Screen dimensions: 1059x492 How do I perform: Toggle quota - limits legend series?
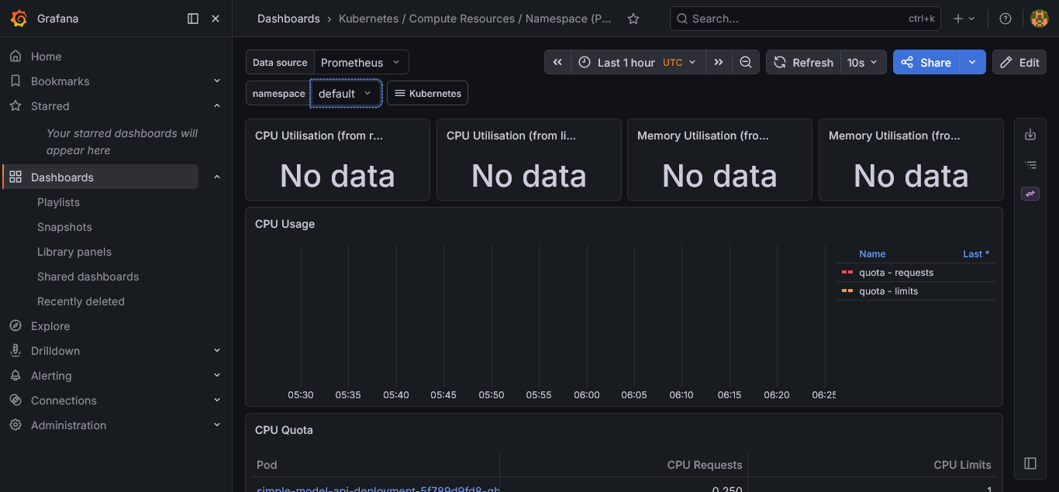coord(888,291)
